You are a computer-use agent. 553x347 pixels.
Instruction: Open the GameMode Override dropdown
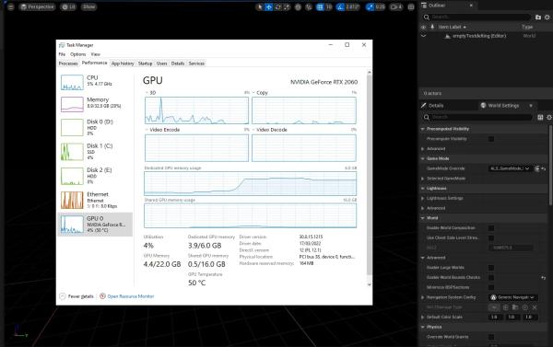tap(510, 168)
